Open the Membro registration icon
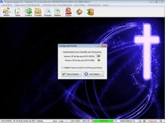Viewport: 165px width, 123px height. pos(7,12)
